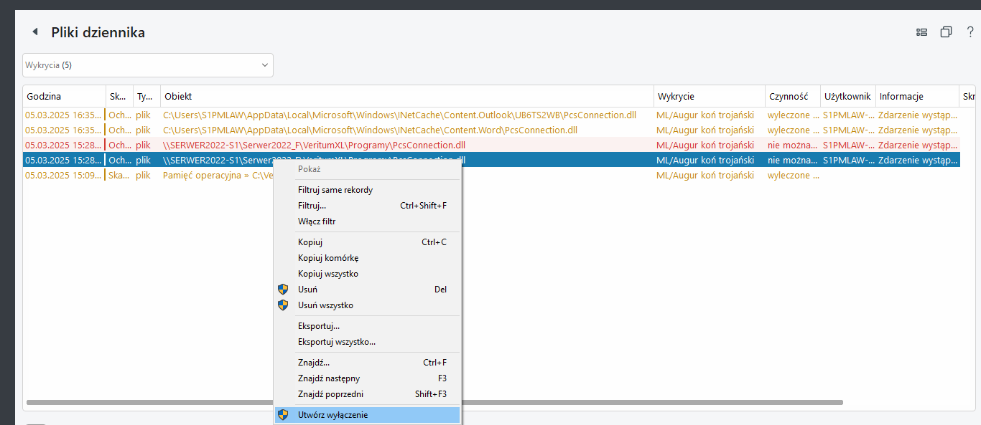
Task: Choose Filtruj same rekordy from context menu
Action: coord(335,190)
